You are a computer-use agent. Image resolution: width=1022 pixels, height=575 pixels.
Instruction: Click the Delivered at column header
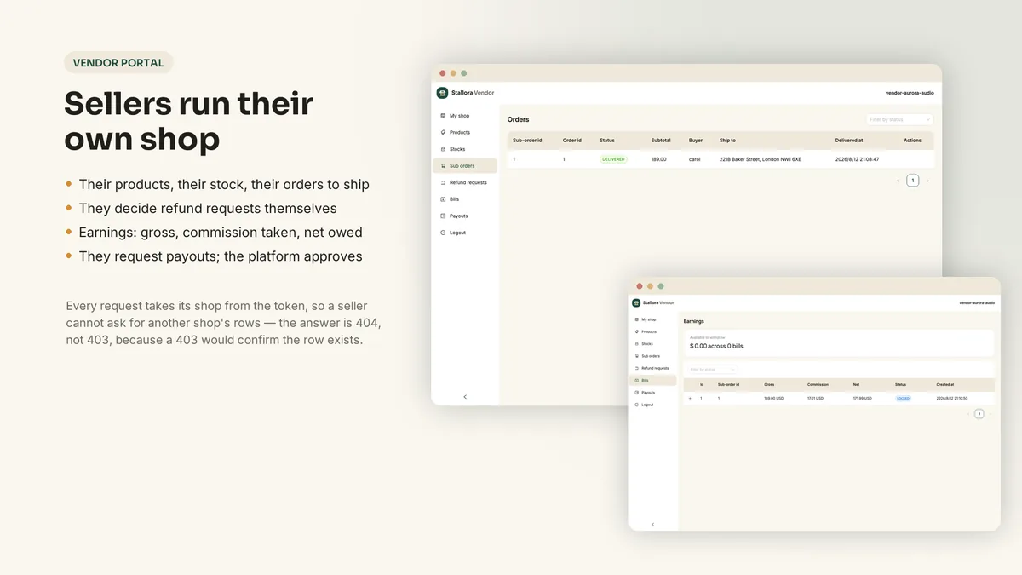(849, 141)
